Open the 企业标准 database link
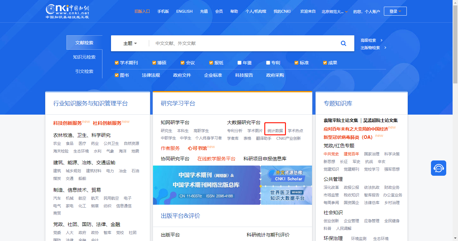Viewport: 458px width, 241px height. click(213, 75)
